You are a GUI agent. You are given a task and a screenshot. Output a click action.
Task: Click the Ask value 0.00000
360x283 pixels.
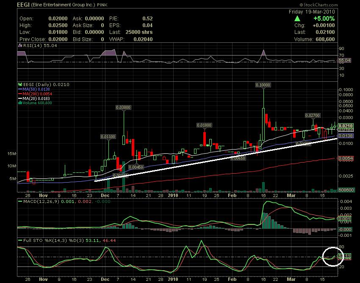94,19
